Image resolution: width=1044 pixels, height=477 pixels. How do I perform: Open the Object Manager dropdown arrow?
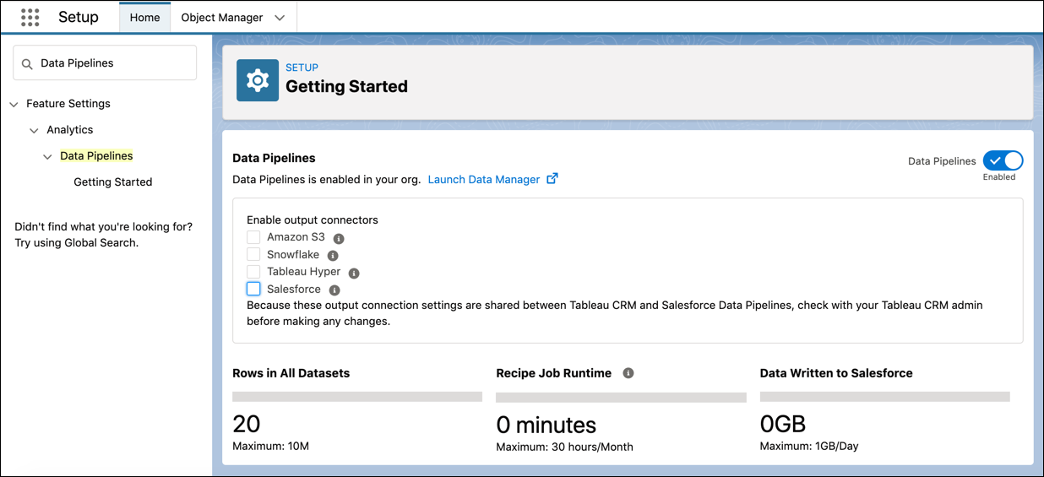coord(280,18)
